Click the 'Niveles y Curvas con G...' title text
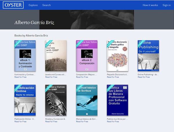 (56, 119)
